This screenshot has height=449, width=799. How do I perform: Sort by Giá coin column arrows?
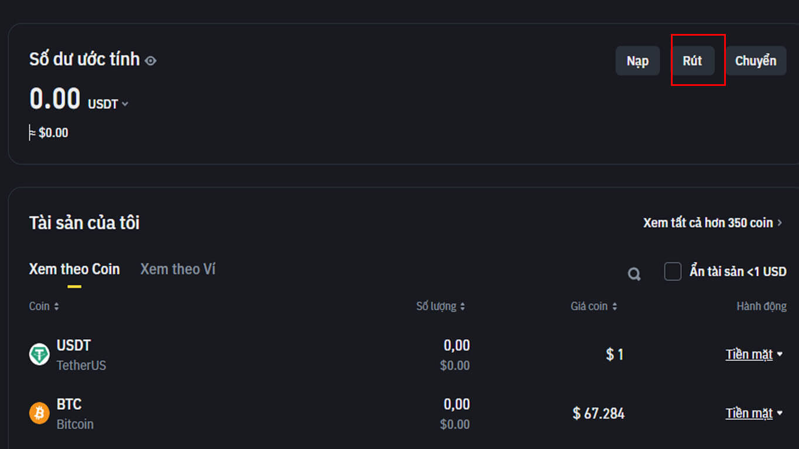(x=615, y=306)
